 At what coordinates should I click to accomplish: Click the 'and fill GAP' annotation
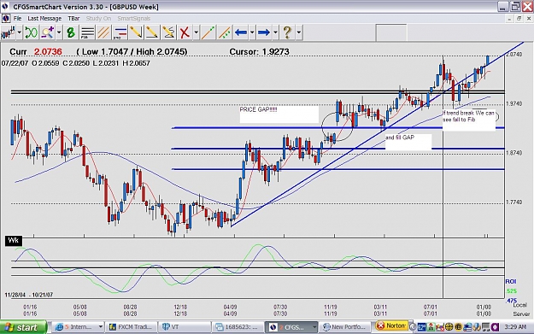click(x=400, y=138)
